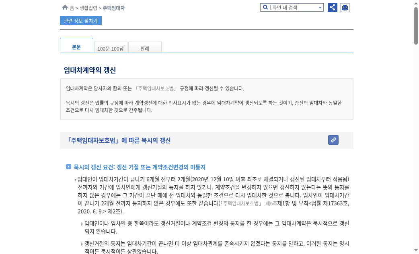419x254 pixels.
Task: Click the printer icon button
Action: [x=345, y=8]
